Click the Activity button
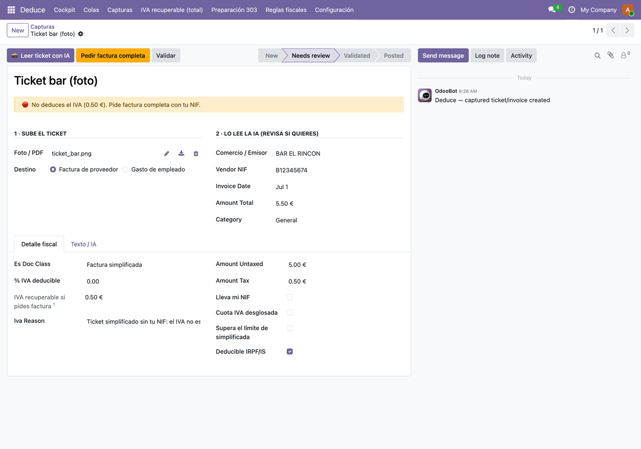Screen dimensions: 641x449 point(521,56)
